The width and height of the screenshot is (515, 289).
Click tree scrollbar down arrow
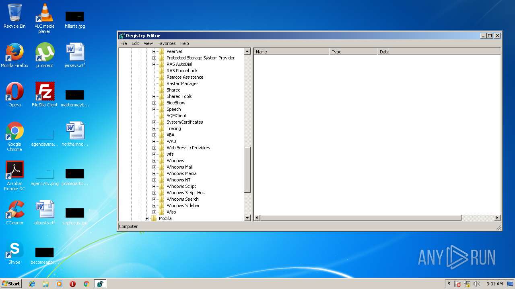point(247,218)
